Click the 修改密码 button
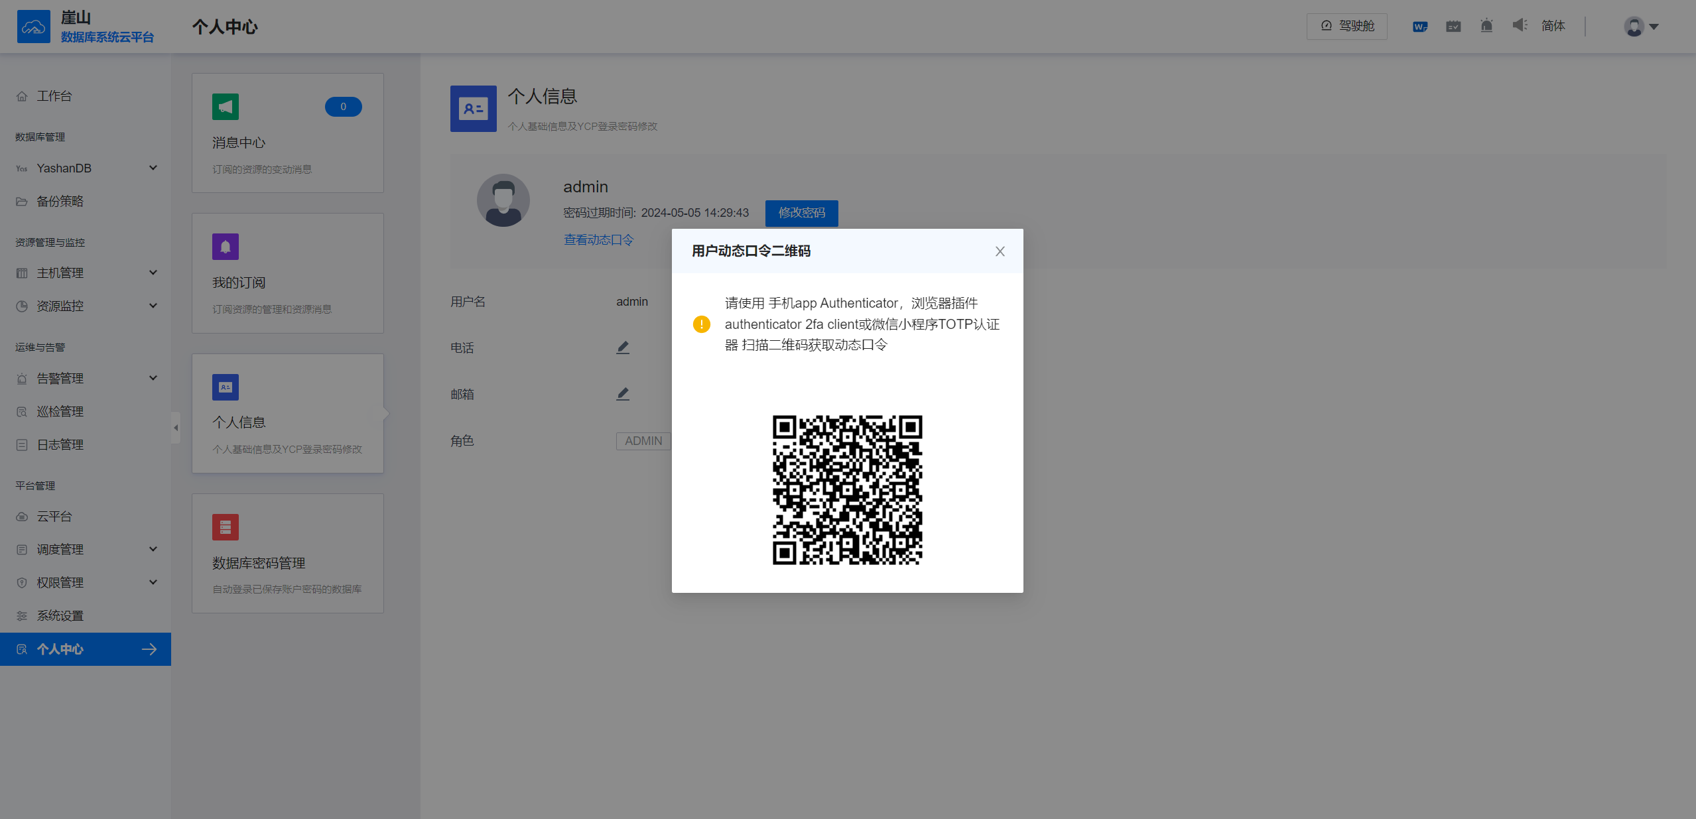The height and width of the screenshot is (819, 1696). pos(801,213)
